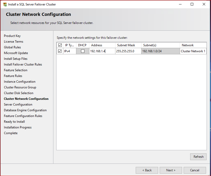Select the Server Configuration step
This screenshot has height=176, width=211.
[18, 105]
